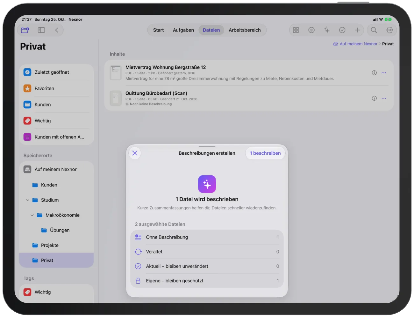
Task: Click the new folder icon in toolbar
Action: tap(25, 30)
